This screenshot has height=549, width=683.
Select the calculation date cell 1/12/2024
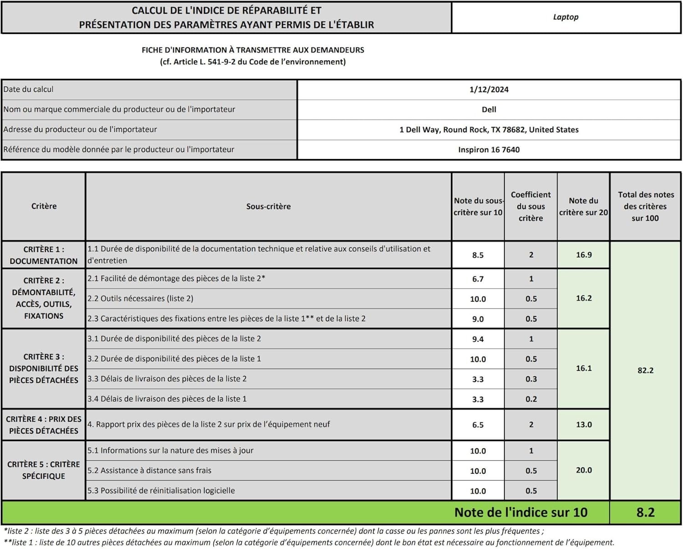489,90
